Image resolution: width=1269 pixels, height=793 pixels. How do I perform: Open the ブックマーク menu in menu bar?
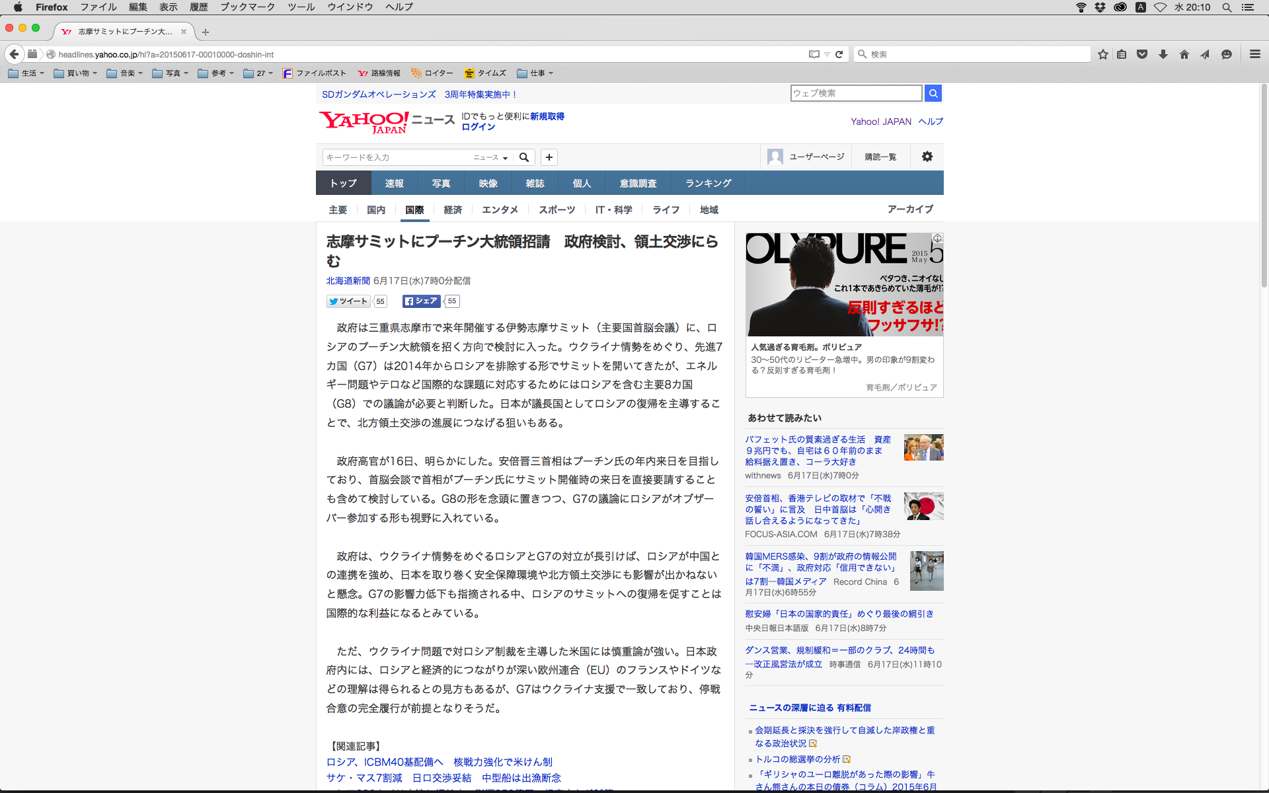[247, 7]
